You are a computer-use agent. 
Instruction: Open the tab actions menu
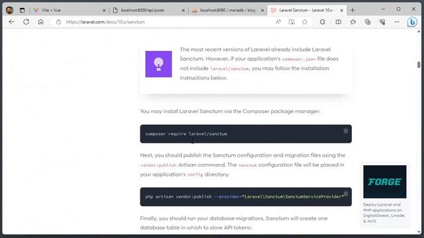(22, 11)
